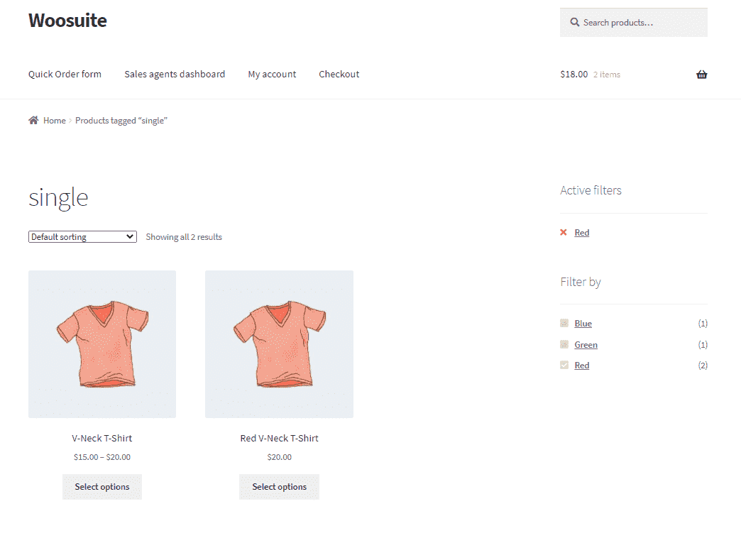Viewport: 741px width, 538px height.
Task: Check the Green filter checkbox
Action: (x=564, y=345)
